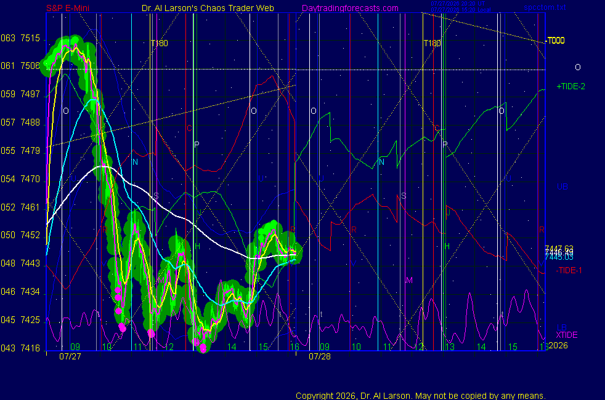Click the '07/27/2026 20:20 UT' timestamp
The height and width of the screenshot is (400, 605).
coord(458,4)
